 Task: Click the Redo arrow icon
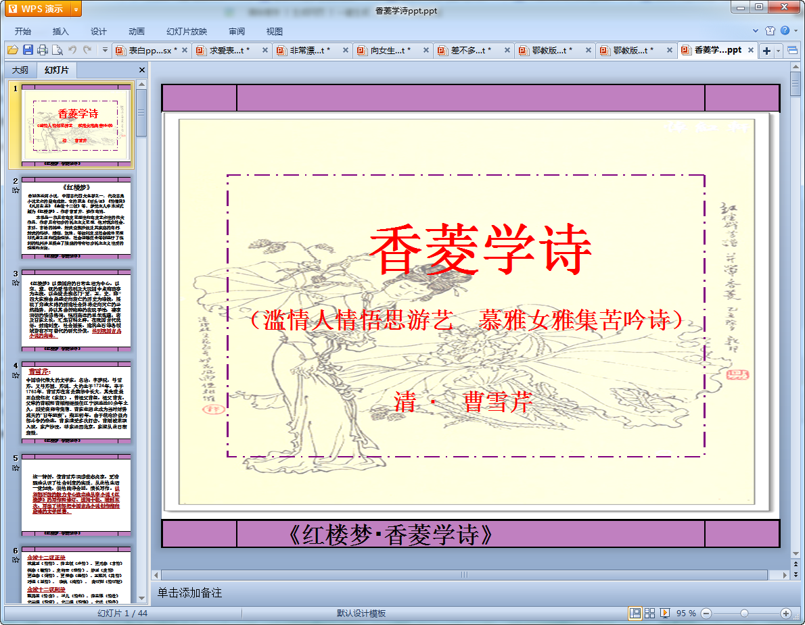click(87, 50)
